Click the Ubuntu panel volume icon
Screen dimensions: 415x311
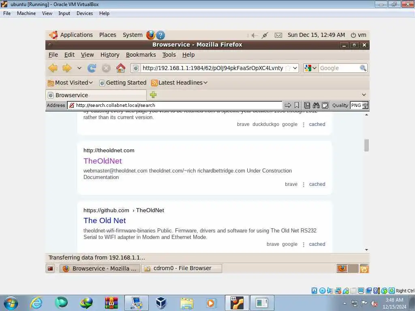[255, 35]
